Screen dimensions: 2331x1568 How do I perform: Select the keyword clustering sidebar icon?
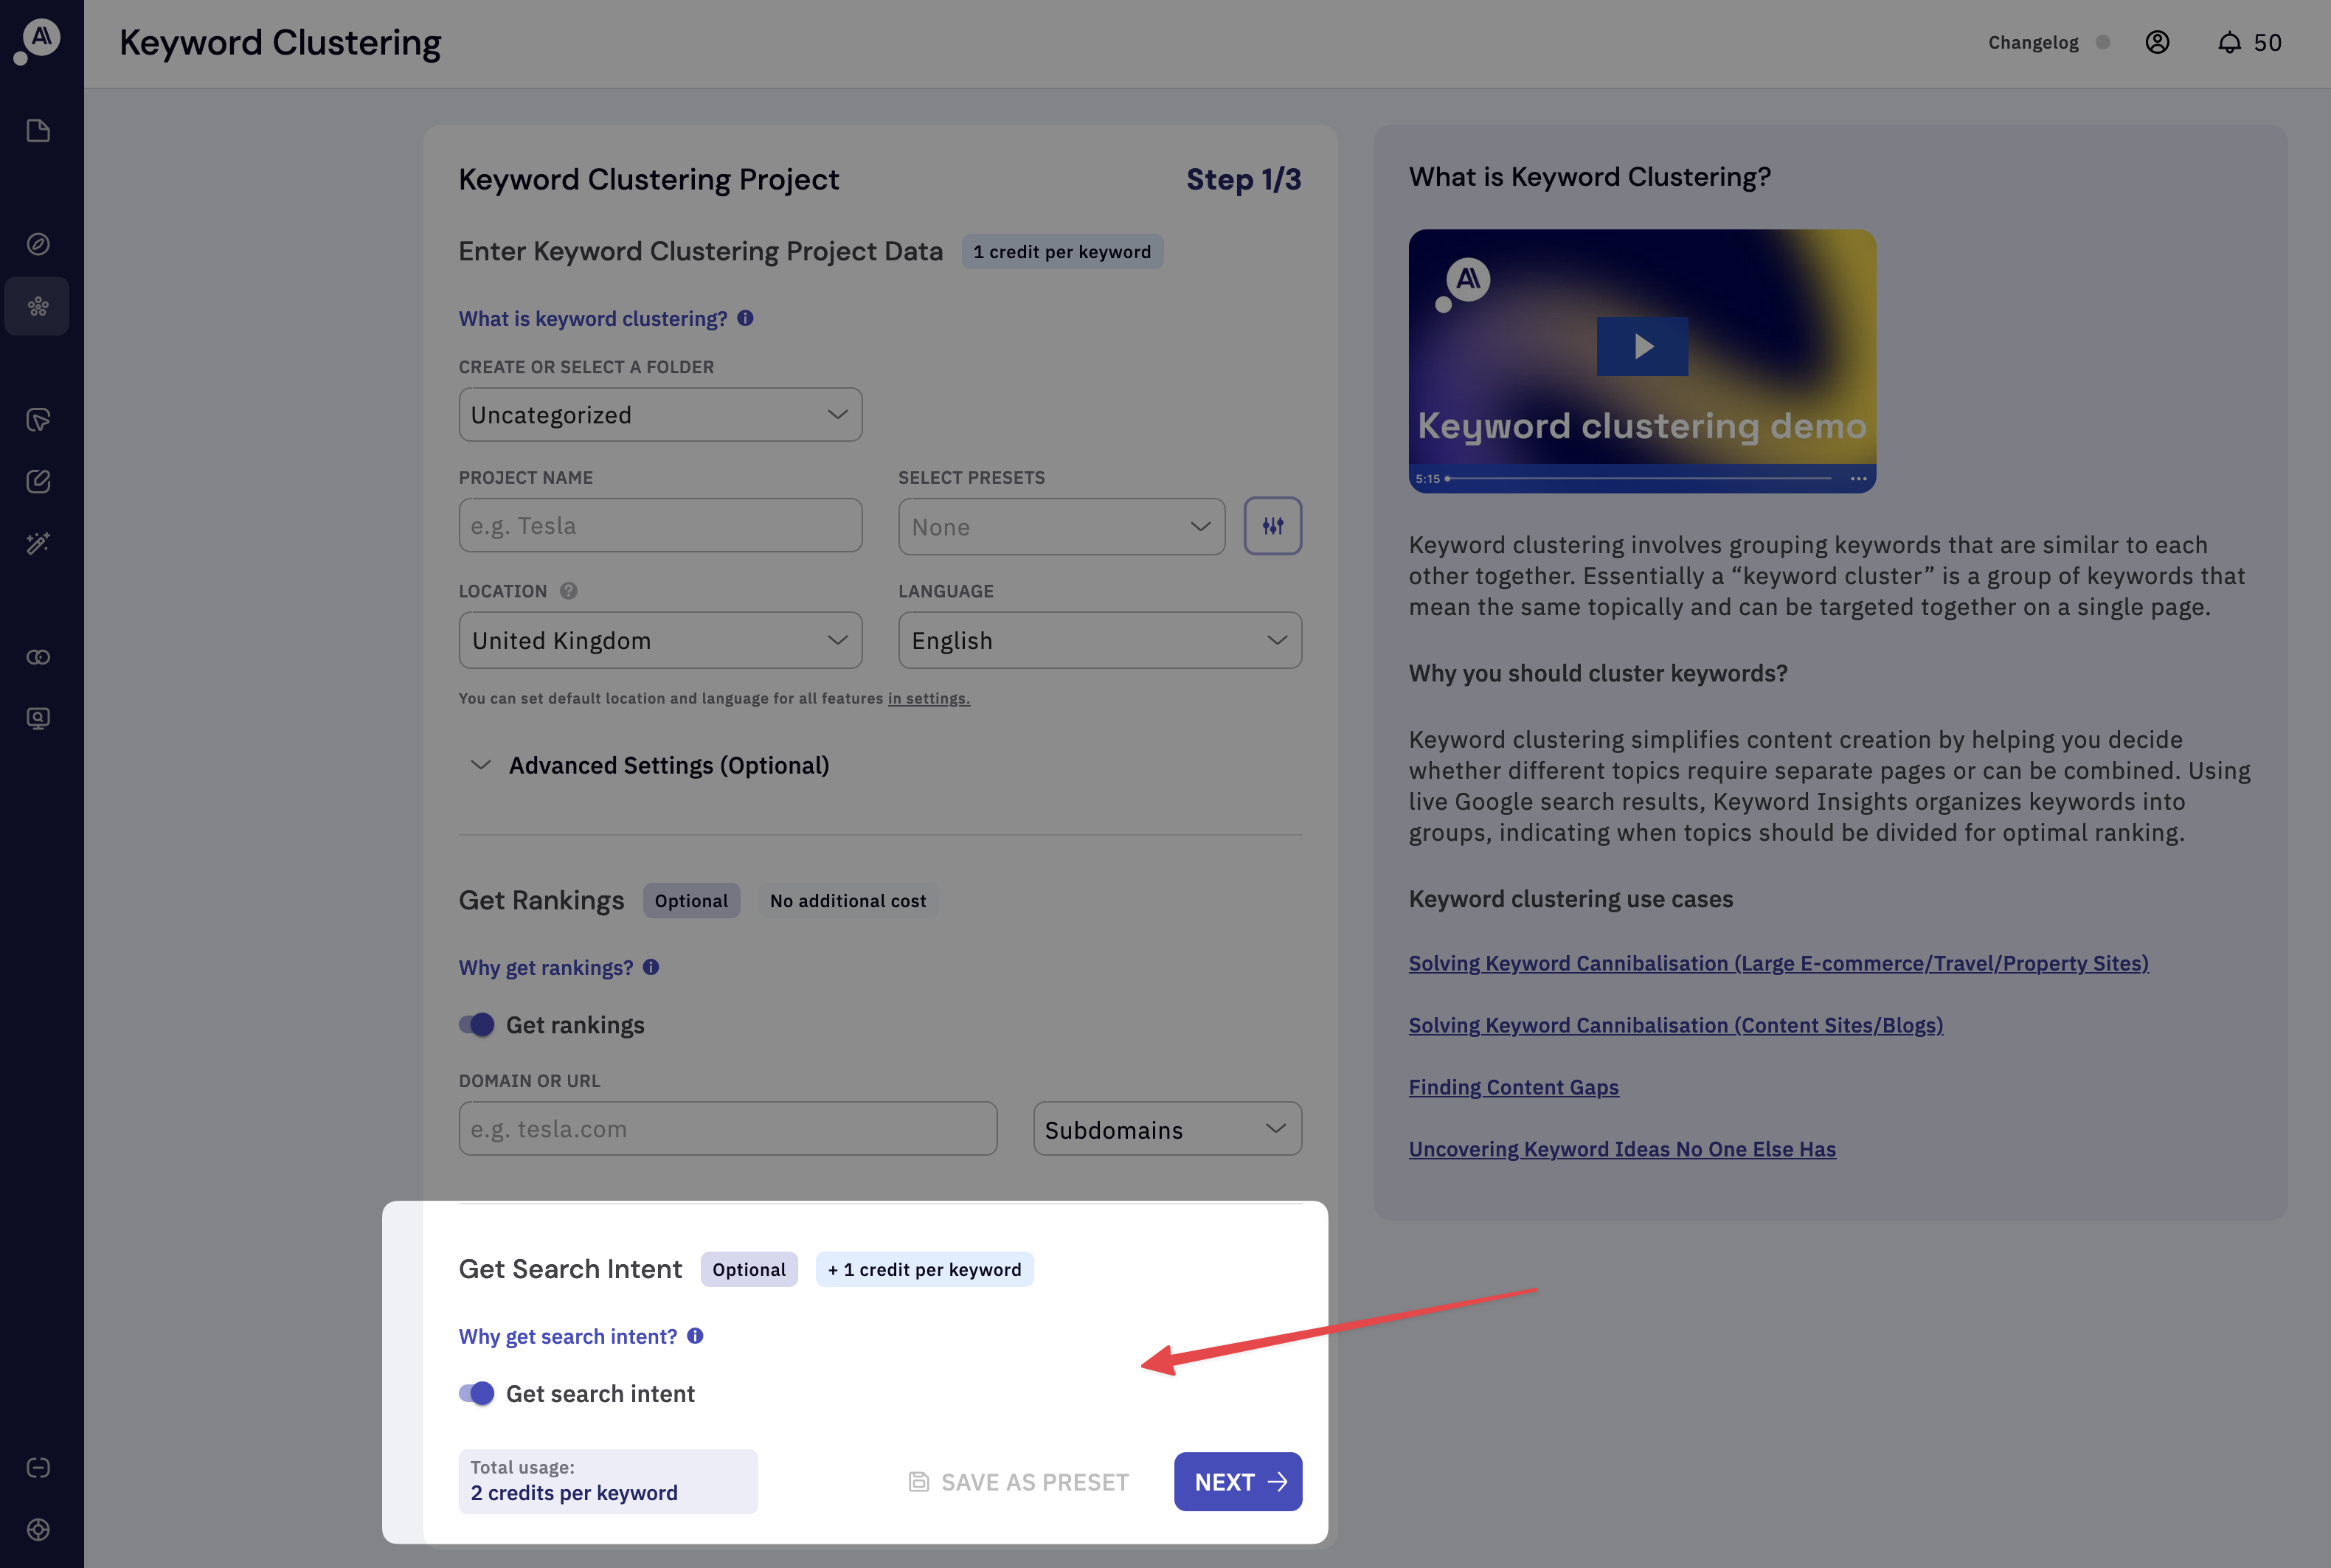[x=38, y=306]
